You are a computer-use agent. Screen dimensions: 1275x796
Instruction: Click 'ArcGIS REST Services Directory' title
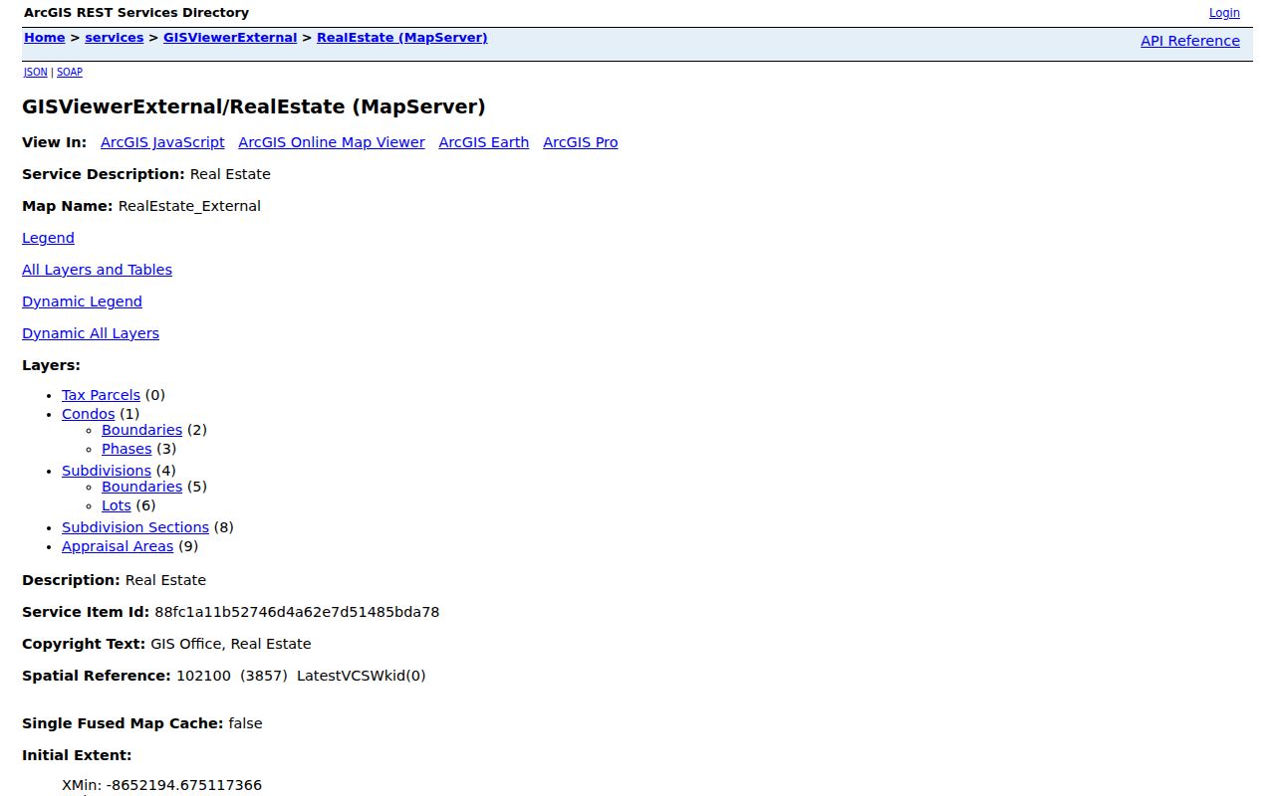136,13
